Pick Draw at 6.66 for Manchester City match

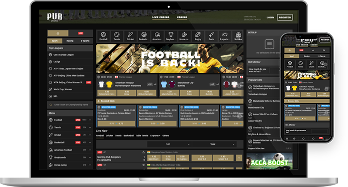click(x=189, y=93)
